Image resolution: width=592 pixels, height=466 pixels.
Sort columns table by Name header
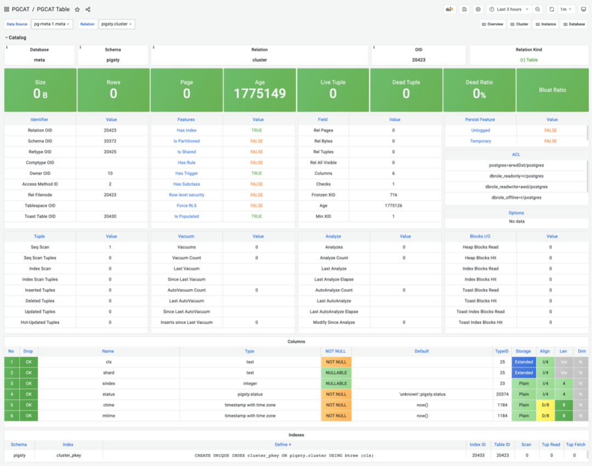(108, 351)
